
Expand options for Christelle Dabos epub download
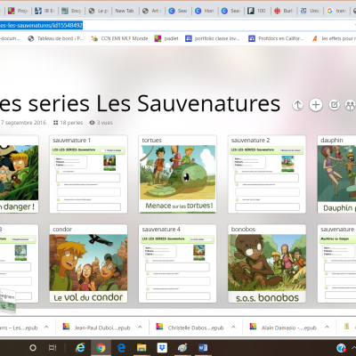[233, 328]
